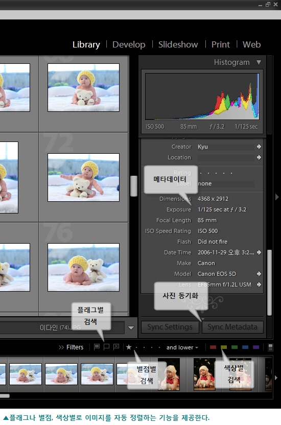The width and height of the screenshot is (281, 425).
Task: Click the Flash value Did not fire
Action: [x=213, y=242]
